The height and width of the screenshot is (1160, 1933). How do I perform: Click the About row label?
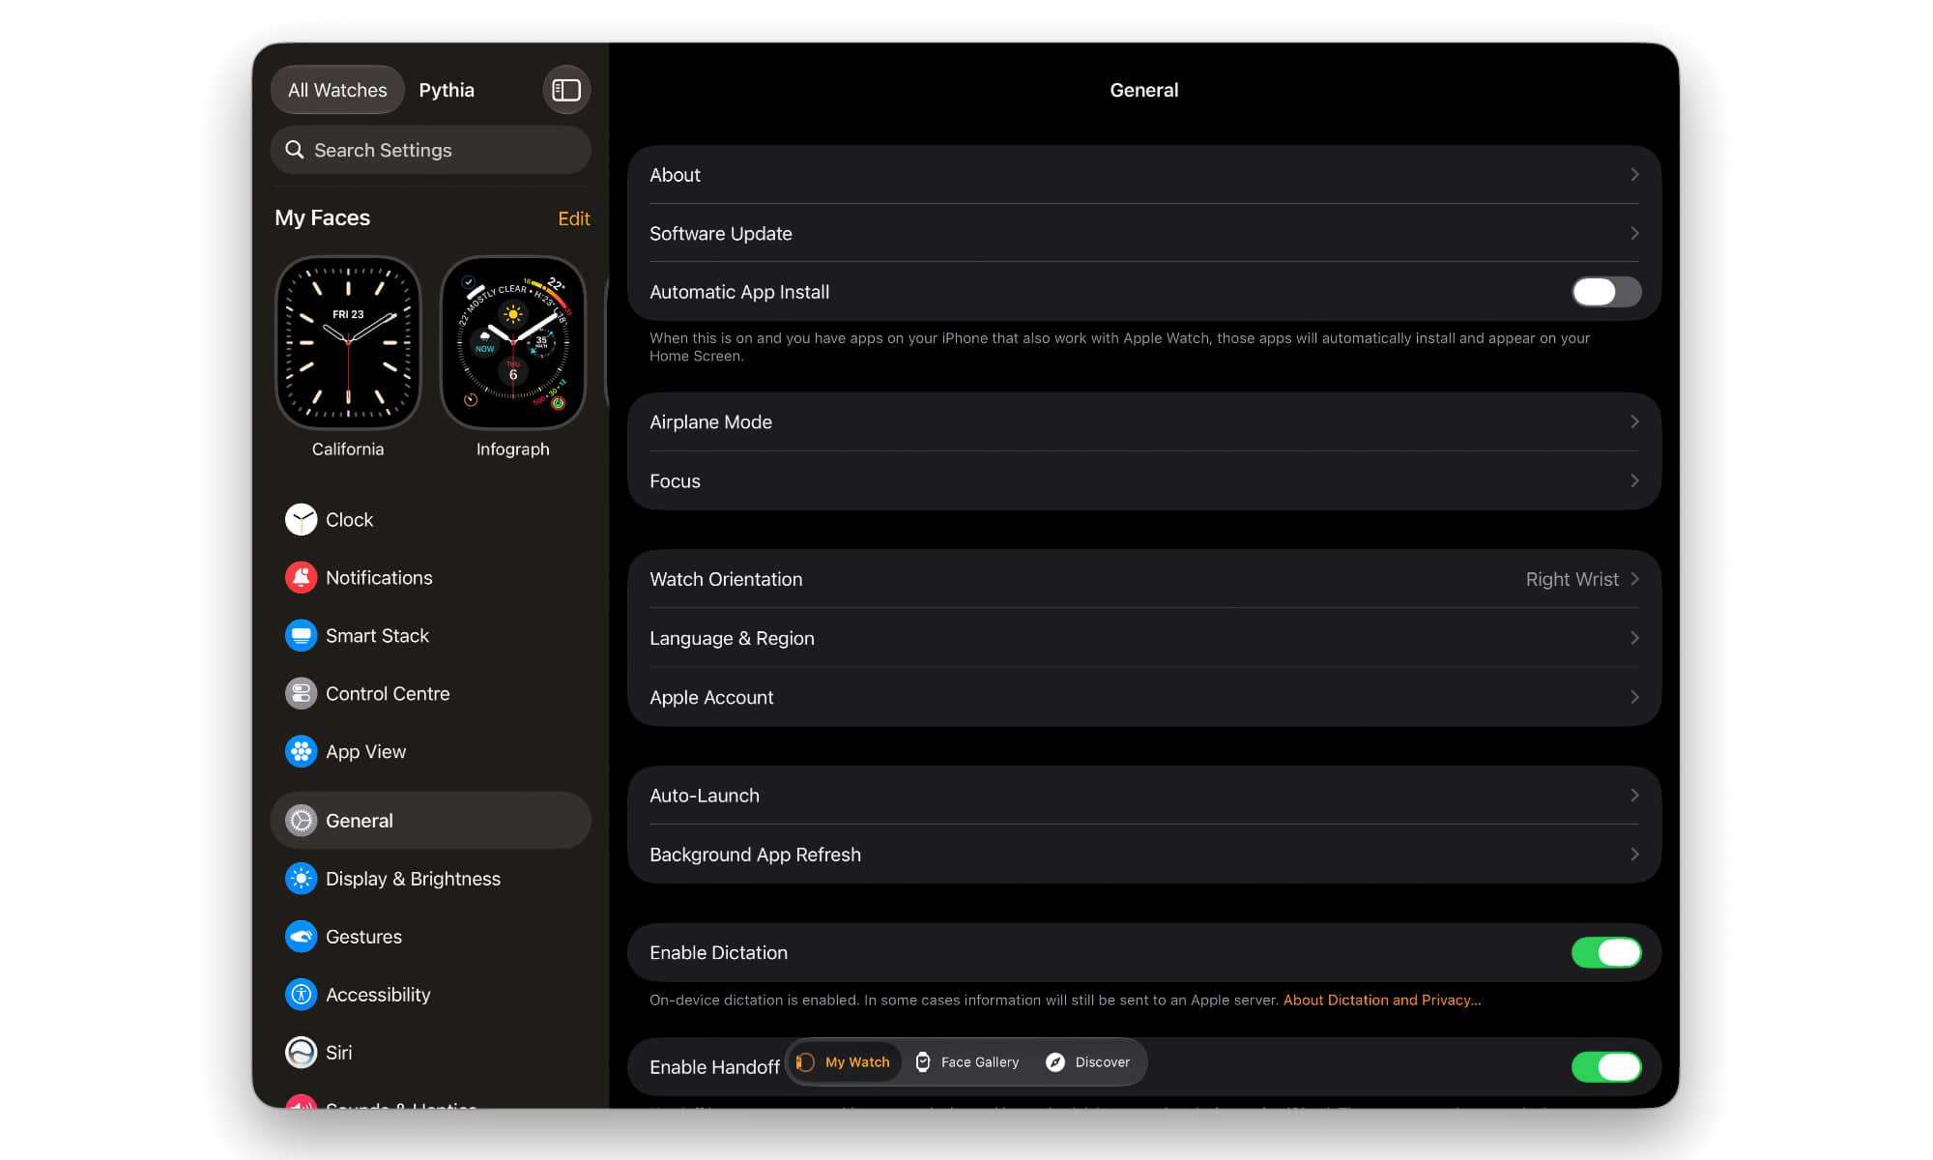[675, 175]
